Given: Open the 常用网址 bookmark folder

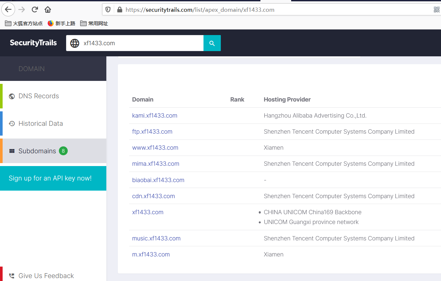Looking at the screenshot, I should [x=94, y=23].
